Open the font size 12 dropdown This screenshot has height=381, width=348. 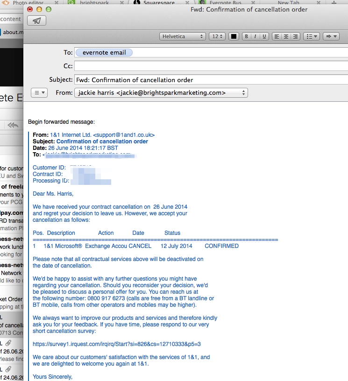(217, 36)
